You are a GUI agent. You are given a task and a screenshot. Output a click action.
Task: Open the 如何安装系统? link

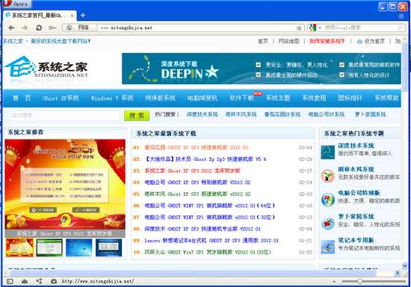327,41
